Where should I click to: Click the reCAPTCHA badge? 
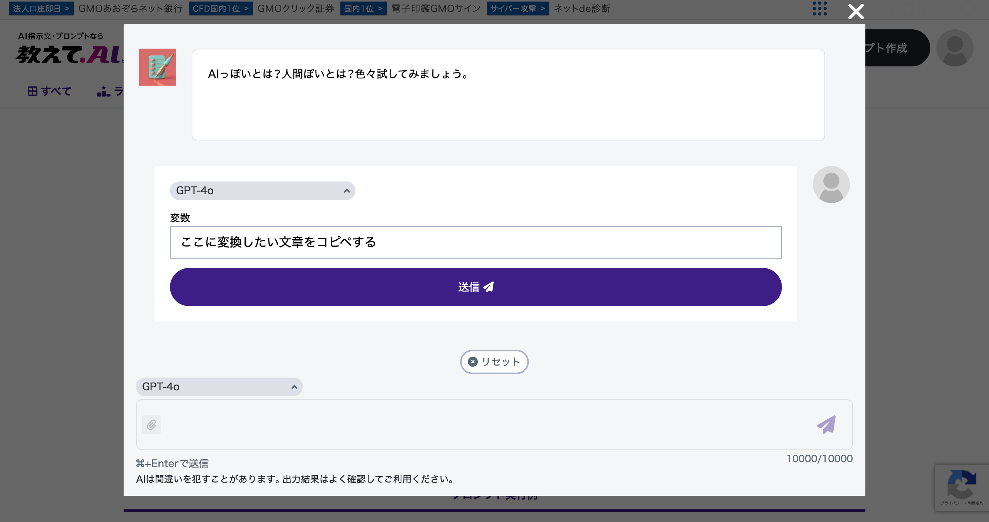(x=962, y=488)
